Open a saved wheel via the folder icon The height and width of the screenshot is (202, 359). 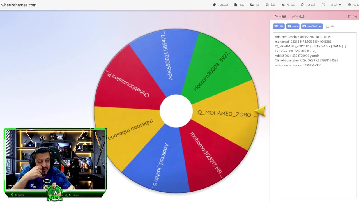pyautogui.click(x=255, y=5)
